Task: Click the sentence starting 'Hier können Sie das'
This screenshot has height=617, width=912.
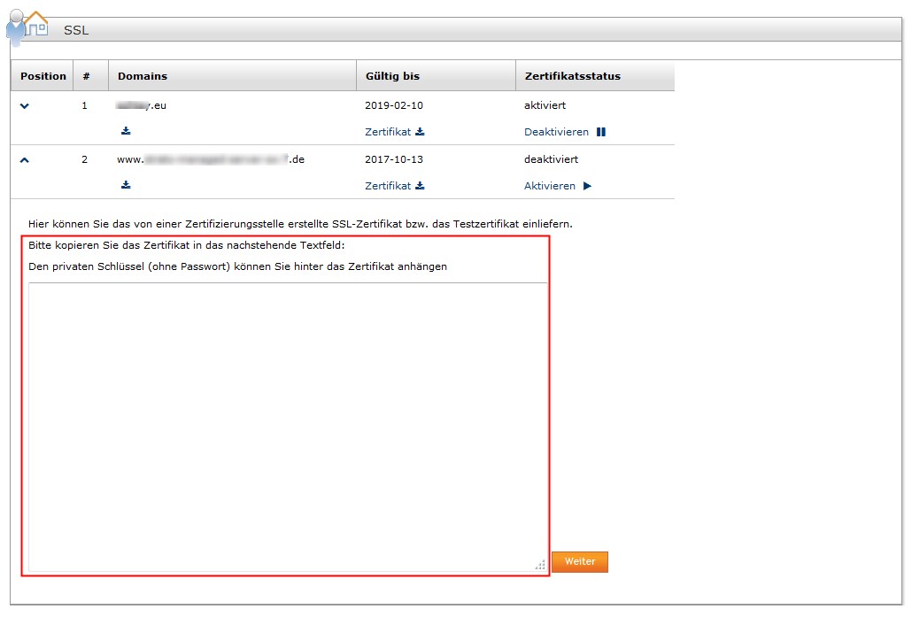Action: 300,224
